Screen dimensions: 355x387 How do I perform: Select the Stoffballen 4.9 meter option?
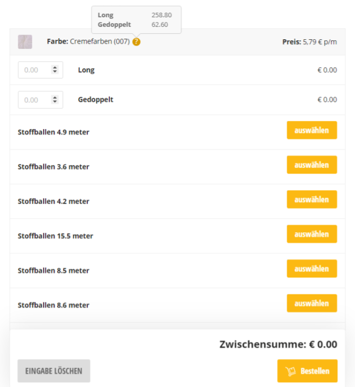311,130
